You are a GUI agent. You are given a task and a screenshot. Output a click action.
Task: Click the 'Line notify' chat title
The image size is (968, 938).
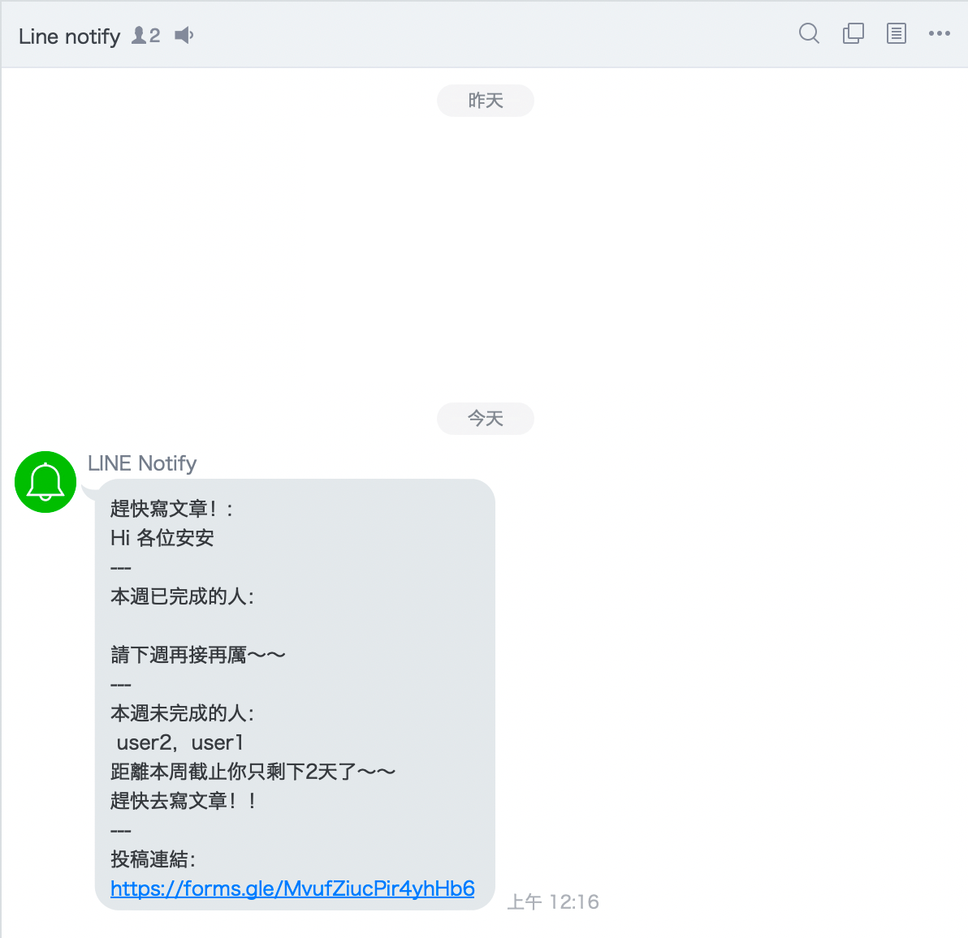[x=69, y=37]
